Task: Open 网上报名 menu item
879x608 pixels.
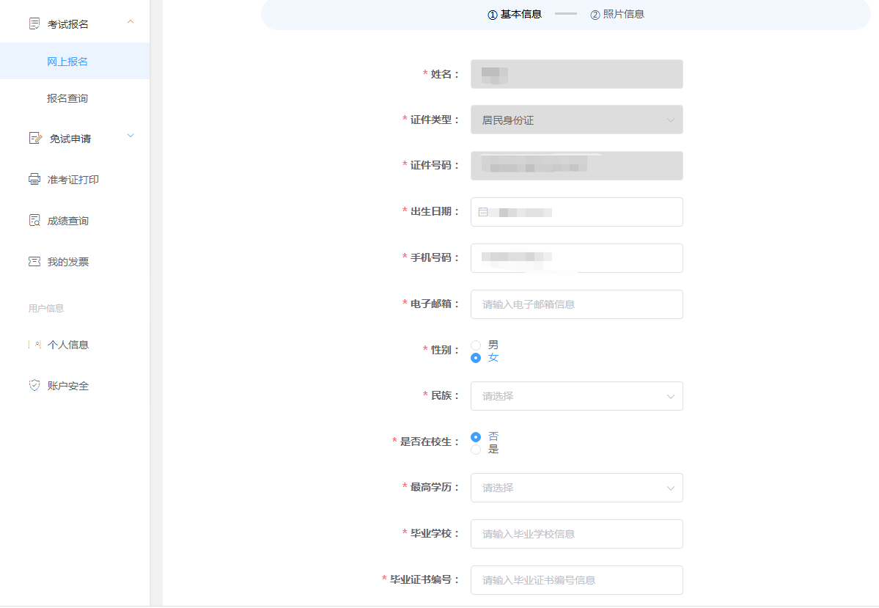Action: click(75, 61)
